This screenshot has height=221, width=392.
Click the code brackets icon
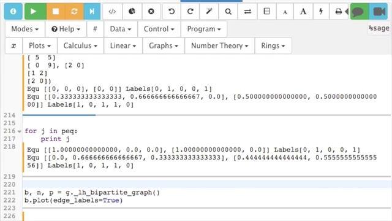point(112,12)
